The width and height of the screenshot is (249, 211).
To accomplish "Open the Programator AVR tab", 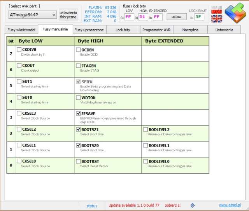I will (x=156, y=30).
